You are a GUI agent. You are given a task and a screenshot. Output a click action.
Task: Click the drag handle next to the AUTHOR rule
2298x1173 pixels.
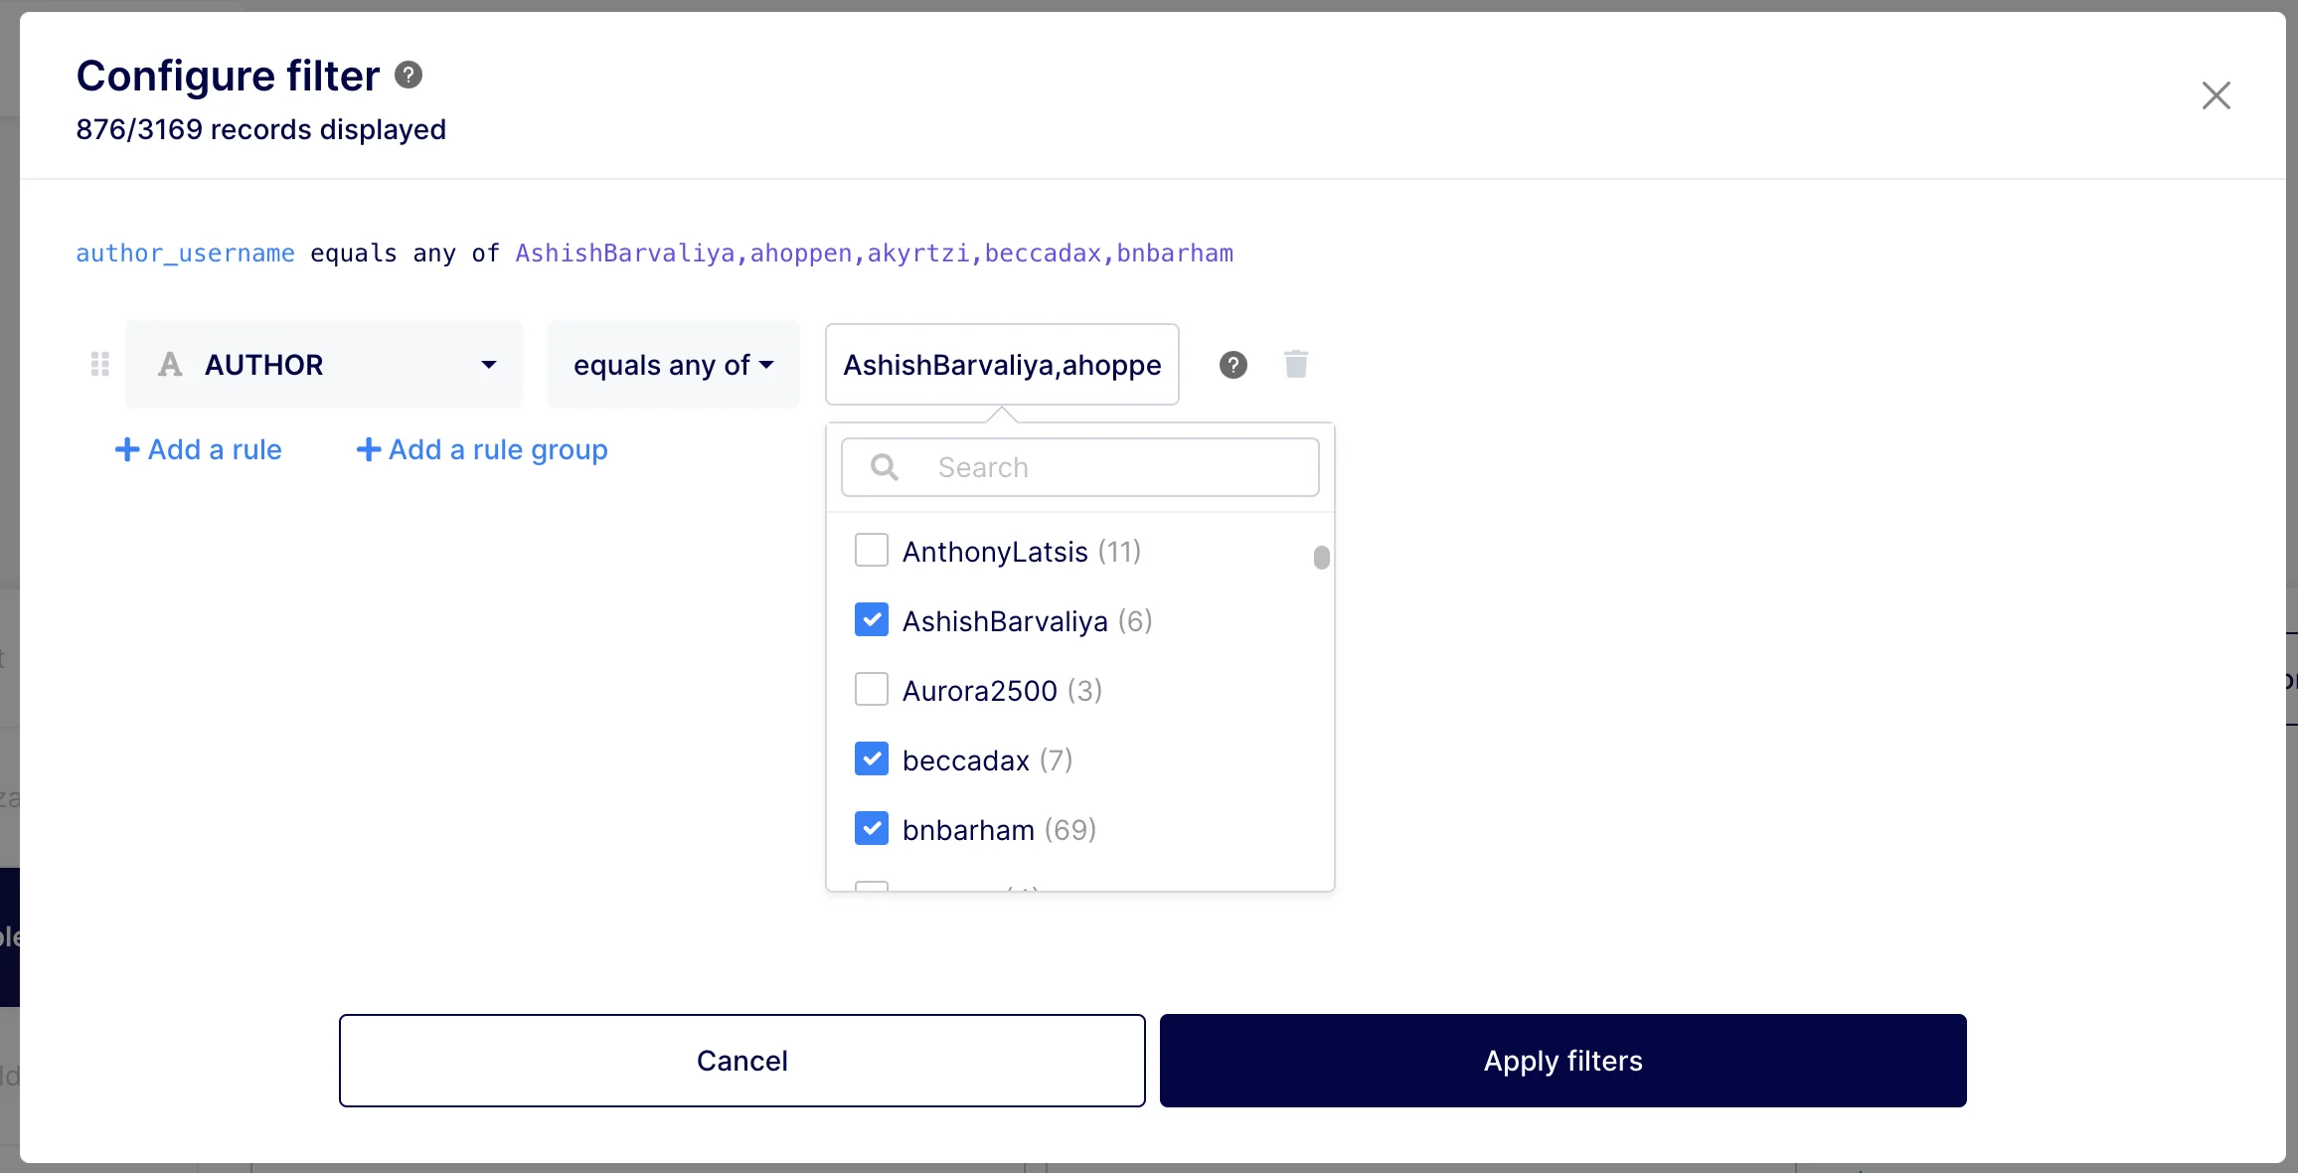click(x=98, y=365)
